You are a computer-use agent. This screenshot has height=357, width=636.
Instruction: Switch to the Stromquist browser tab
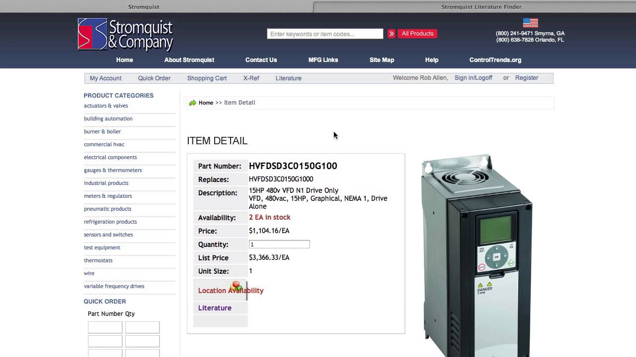click(144, 7)
